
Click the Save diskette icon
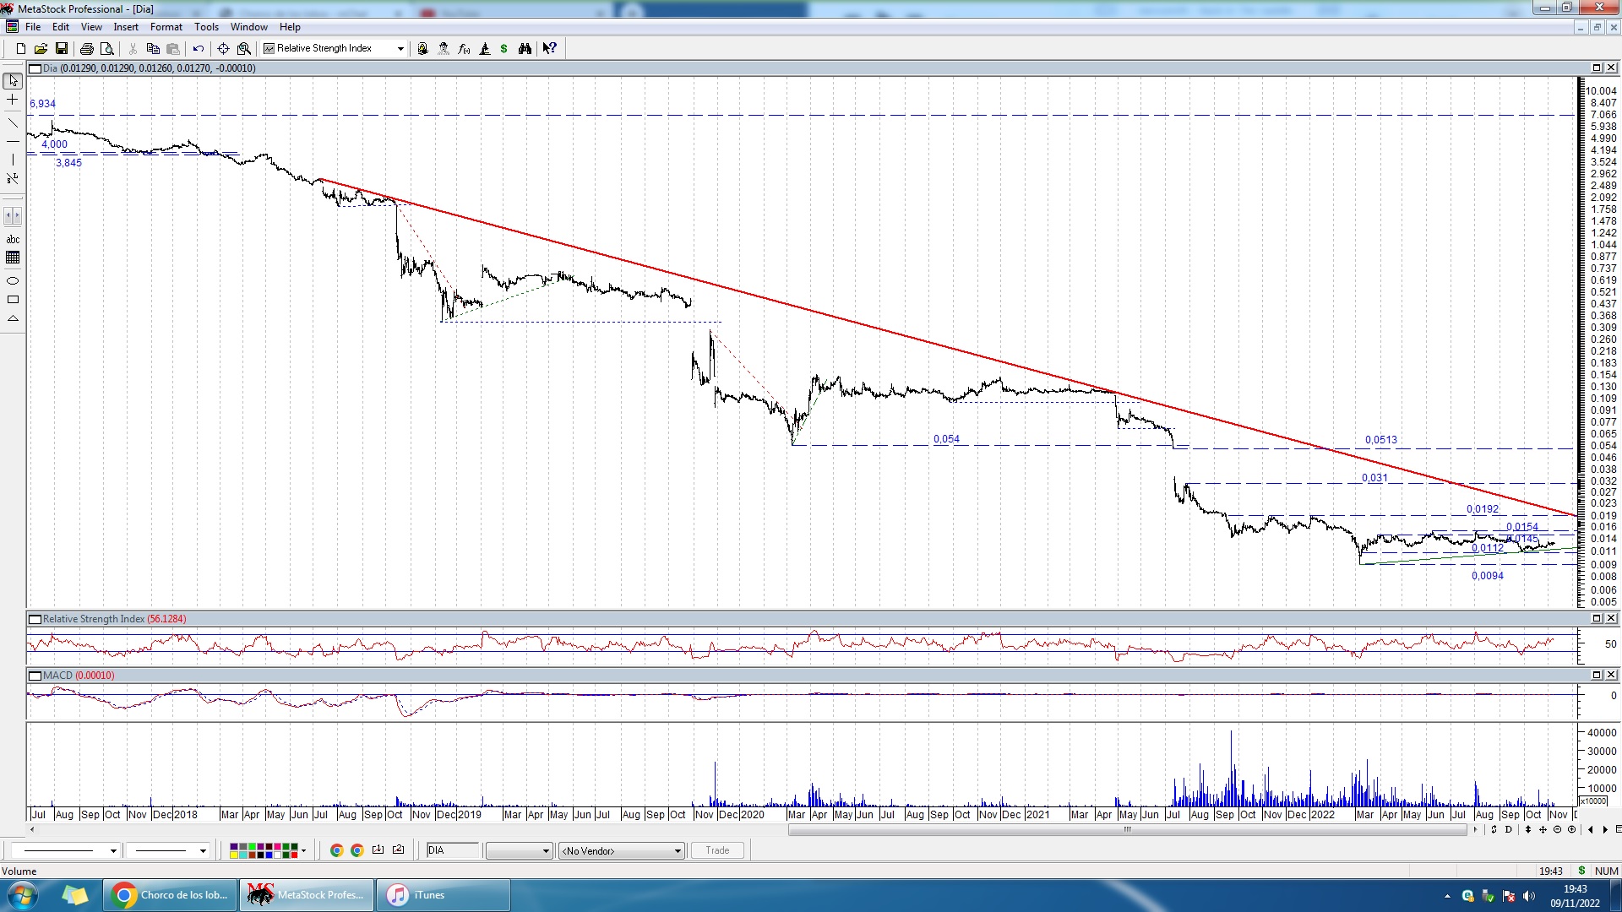click(x=62, y=49)
